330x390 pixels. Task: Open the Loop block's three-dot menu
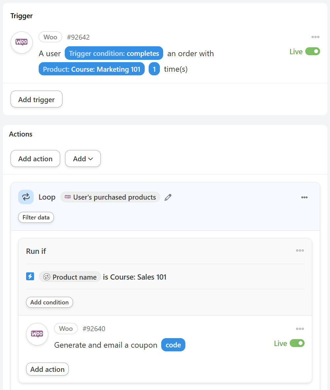(x=304, y=197)
